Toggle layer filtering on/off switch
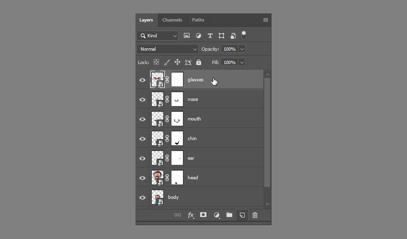This screenshot has width=407, height=239. (243, 35)
